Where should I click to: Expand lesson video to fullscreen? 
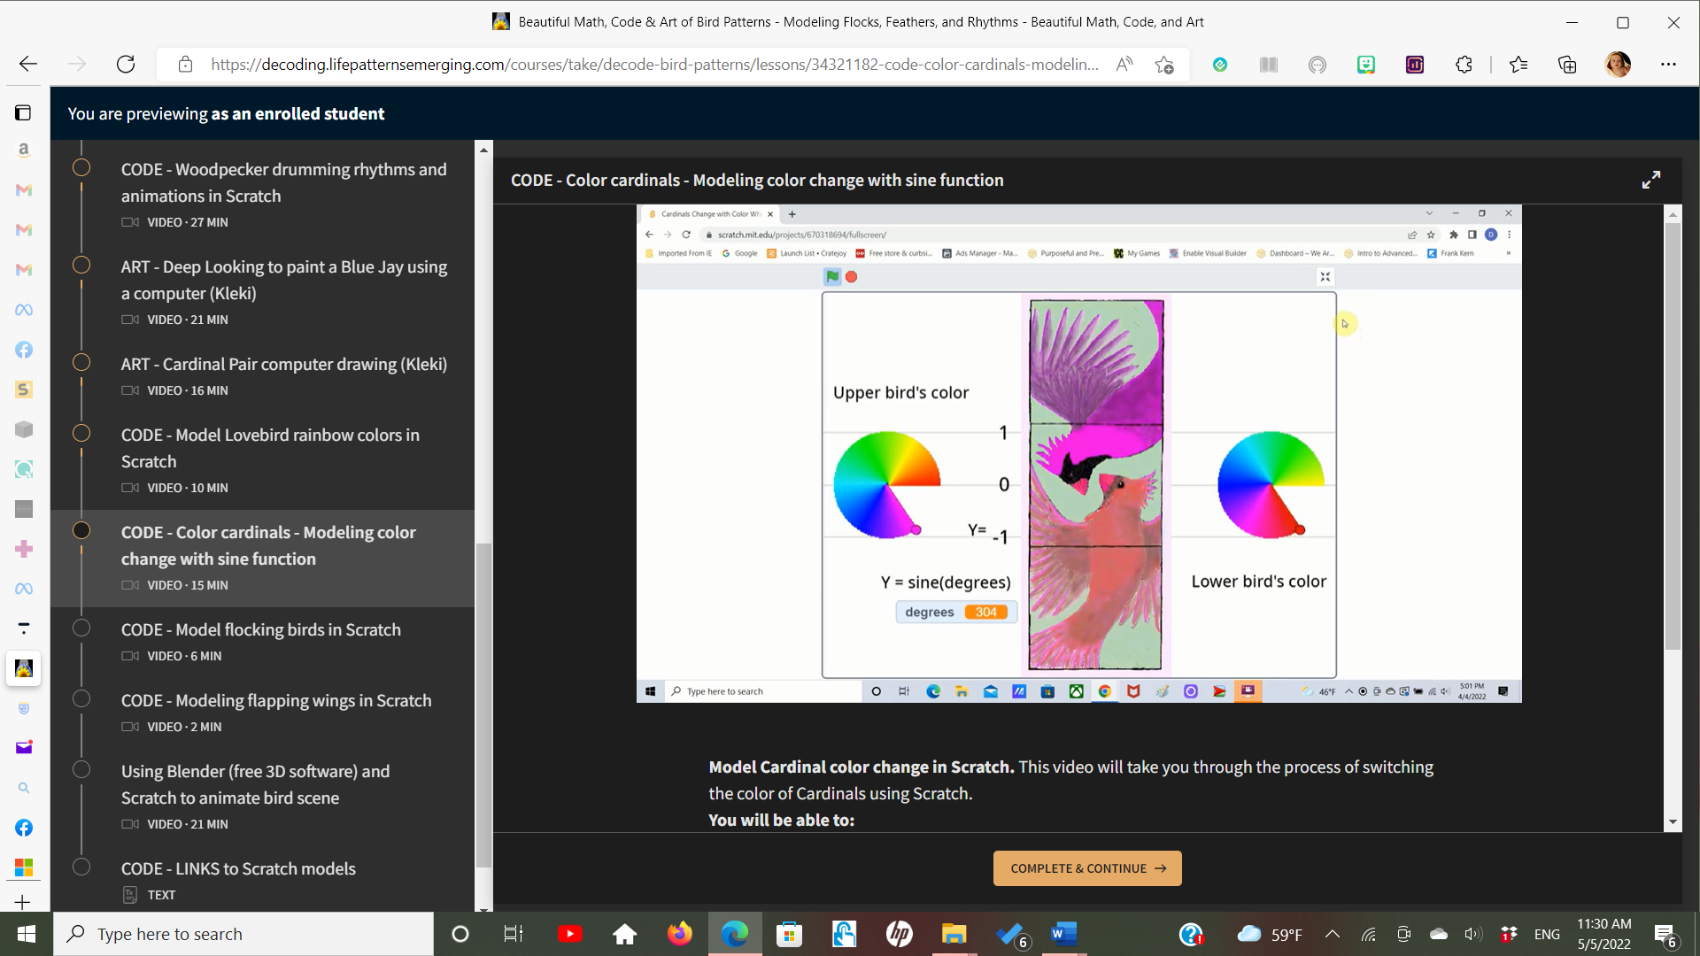point(1651,180)
